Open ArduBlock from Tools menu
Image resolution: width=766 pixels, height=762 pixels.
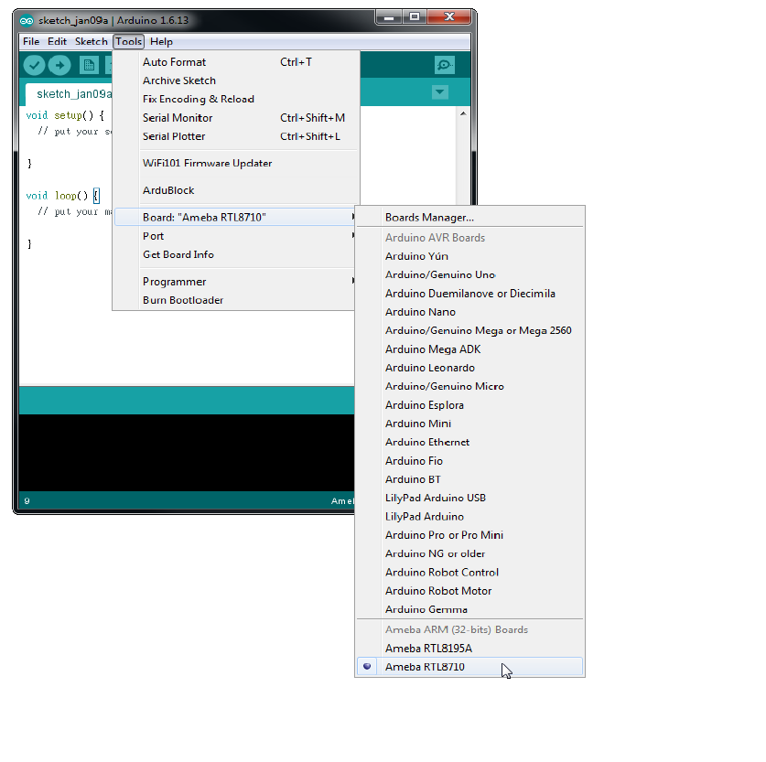coord(235,190)
